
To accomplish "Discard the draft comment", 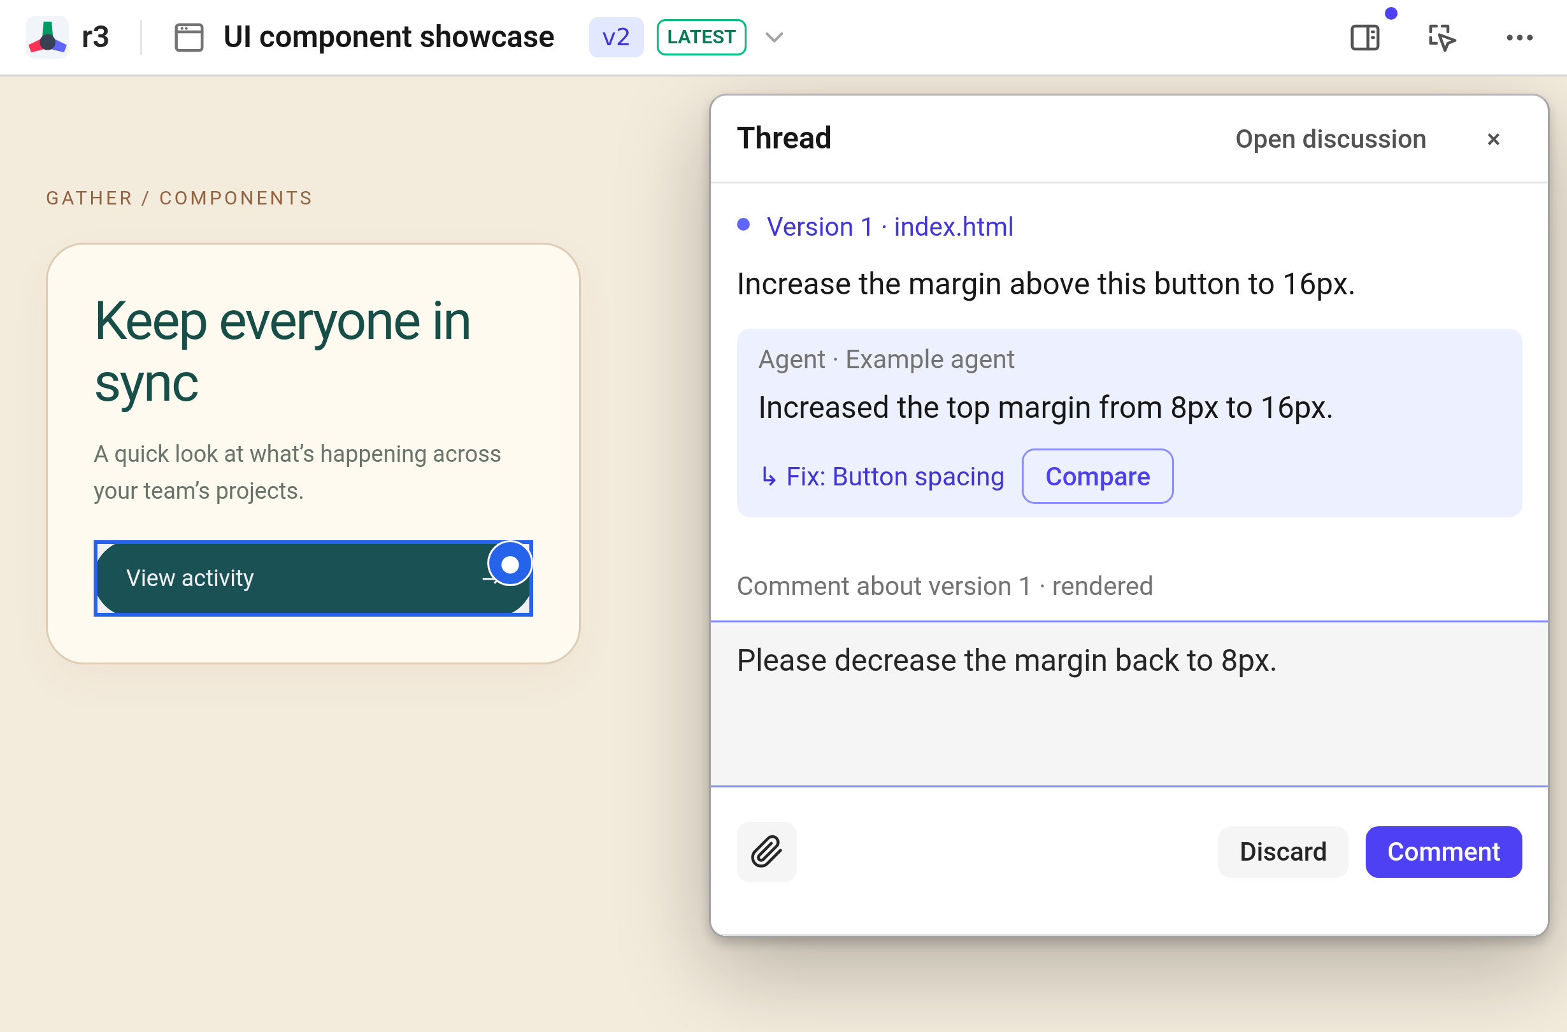I will [1282, 852].
